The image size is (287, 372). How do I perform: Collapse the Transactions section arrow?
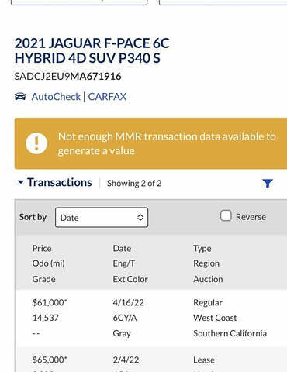click(x=21, y=182)
